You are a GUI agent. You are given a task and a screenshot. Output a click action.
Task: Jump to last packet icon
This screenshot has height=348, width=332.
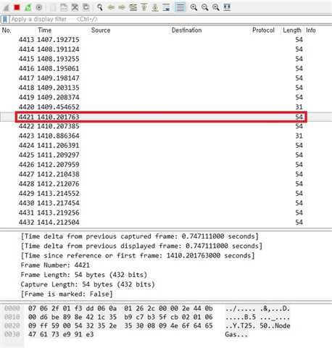155,7
